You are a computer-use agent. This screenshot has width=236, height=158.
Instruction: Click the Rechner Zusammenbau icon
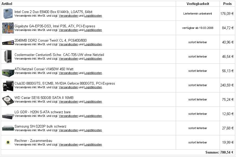[8, 142]
